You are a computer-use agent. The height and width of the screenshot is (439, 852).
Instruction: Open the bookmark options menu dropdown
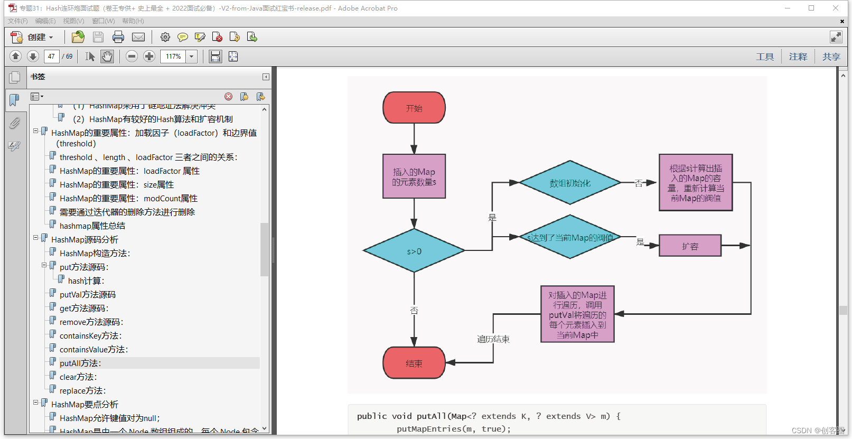coord(37,97)
